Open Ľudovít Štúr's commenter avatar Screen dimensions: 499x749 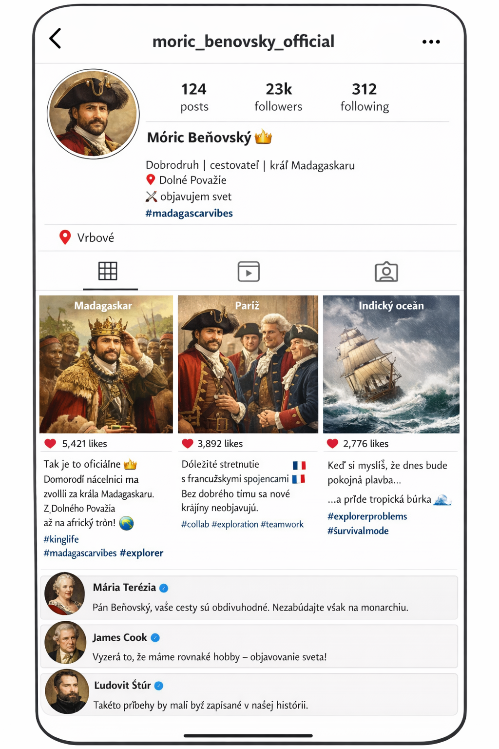[67, 692]
